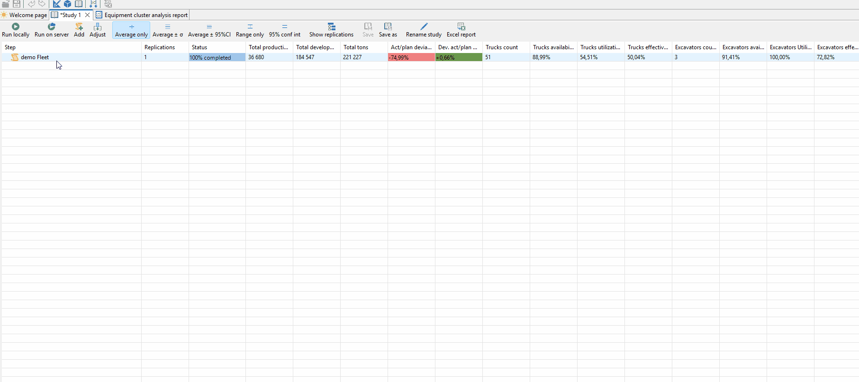Click the undo arrow icon

coord(31,4)
